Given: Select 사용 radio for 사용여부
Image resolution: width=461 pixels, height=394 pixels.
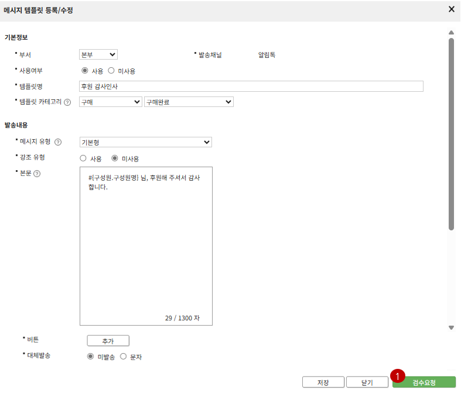Looking at the screenshot, I should pos(85,71).
